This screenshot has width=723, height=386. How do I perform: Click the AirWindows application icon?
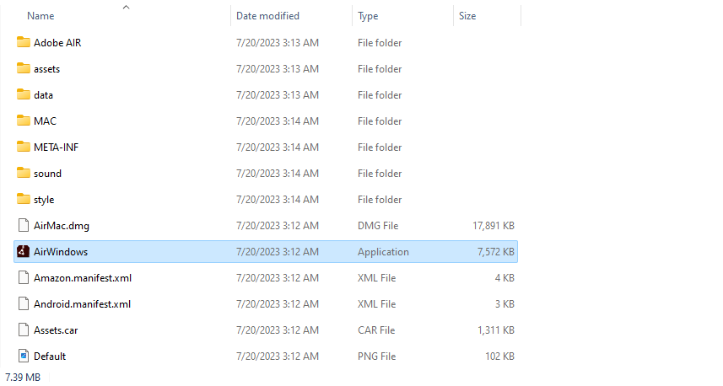(x=23, y=252)
